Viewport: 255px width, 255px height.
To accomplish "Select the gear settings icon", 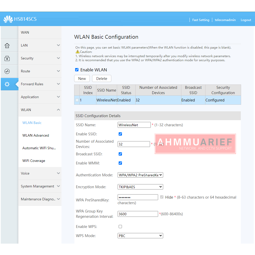I will 7,84.
